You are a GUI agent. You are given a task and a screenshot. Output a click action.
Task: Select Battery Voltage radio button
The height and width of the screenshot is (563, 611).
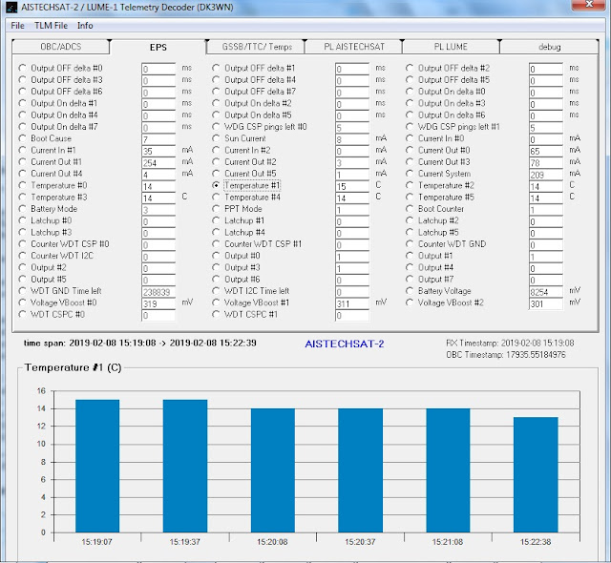410,291
